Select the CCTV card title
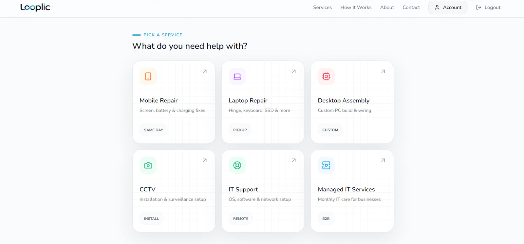524x244 pixels. pyautogui.click(x=147, y=189)
